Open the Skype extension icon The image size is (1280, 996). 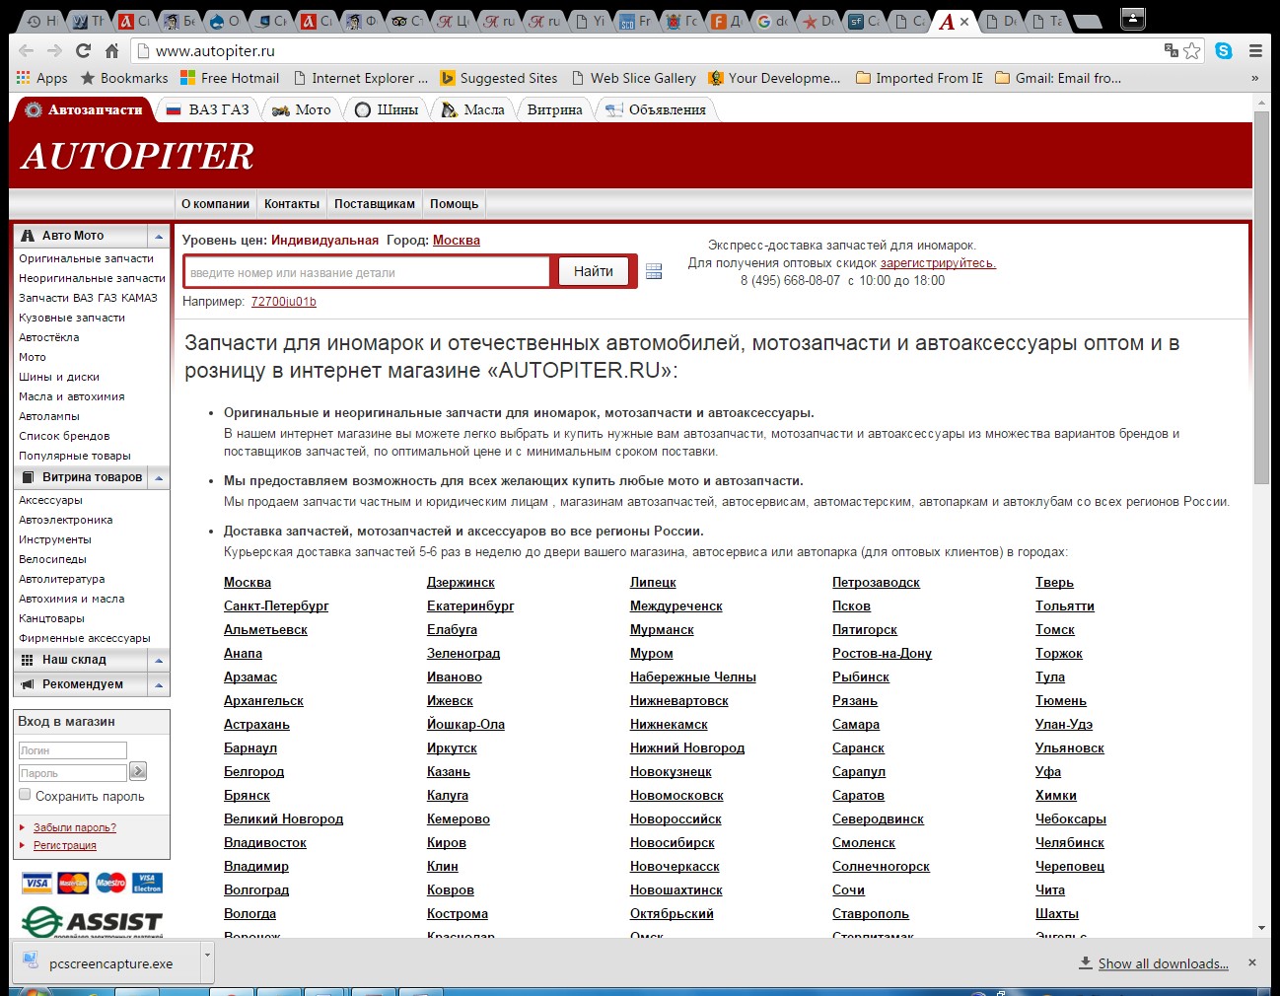(1224, 51)
